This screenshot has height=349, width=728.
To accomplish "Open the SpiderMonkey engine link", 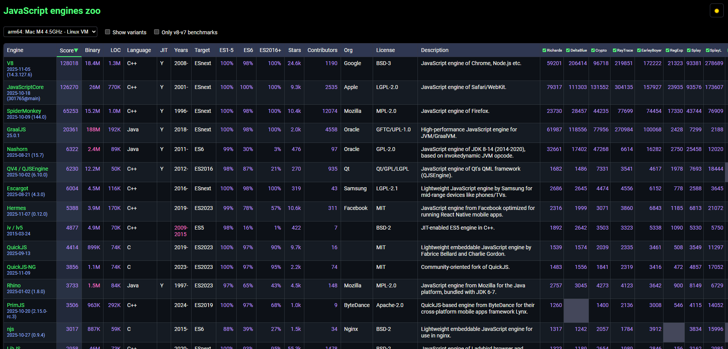I will coord(24,111).
